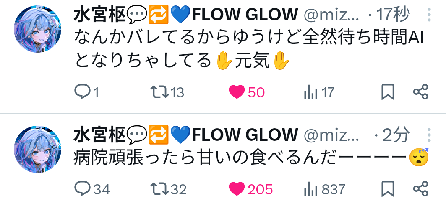Share the first tweet via share icon
Screen dimensions: 446x206
point(421,92)
